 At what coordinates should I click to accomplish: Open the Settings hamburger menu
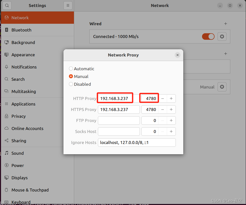click(68, 5)
